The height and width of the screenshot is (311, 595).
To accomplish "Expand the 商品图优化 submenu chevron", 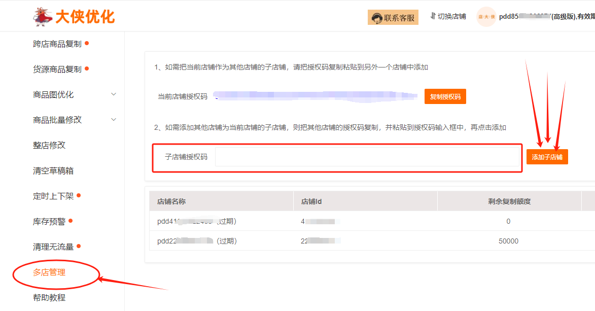I will pyautogui.click(x=114, y=94).
